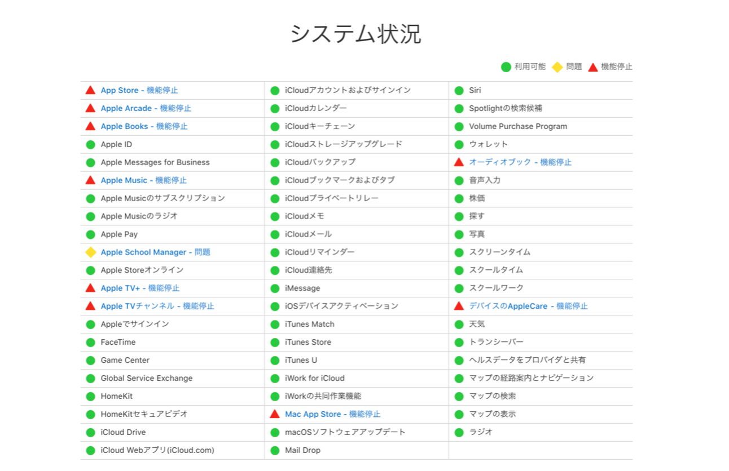The height and width of the screenshot is (471, 729).
Task: Select the スクリーンタイム entry
Action: click(500, 252)
